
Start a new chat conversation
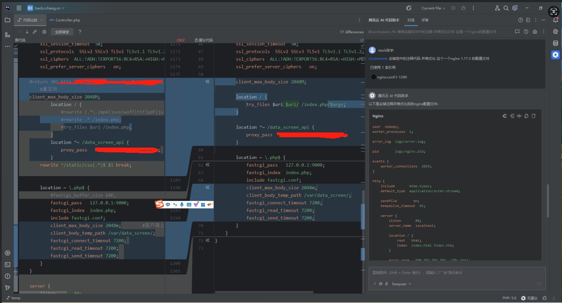(x=517, y=32)
